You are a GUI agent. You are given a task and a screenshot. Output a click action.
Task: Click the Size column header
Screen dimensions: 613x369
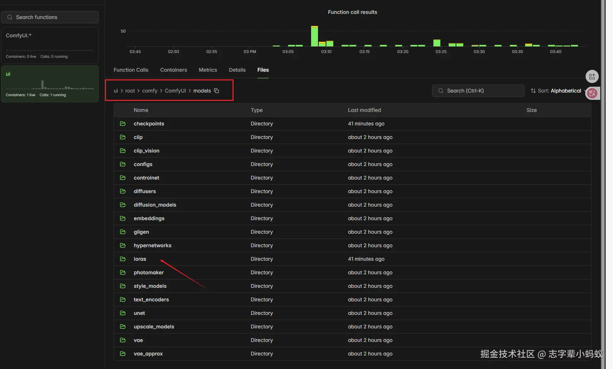pyautogui.click(x=531, y=110)
